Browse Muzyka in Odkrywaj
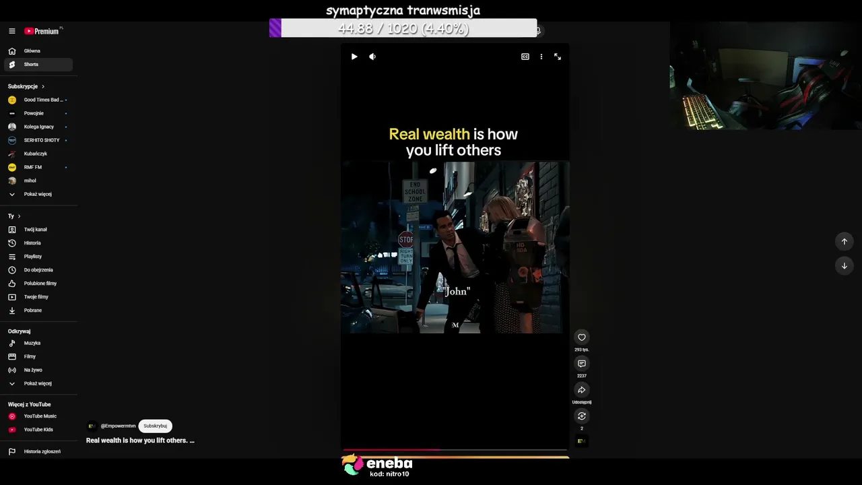Viewport: 862px width, 485px height. (38, 343)
